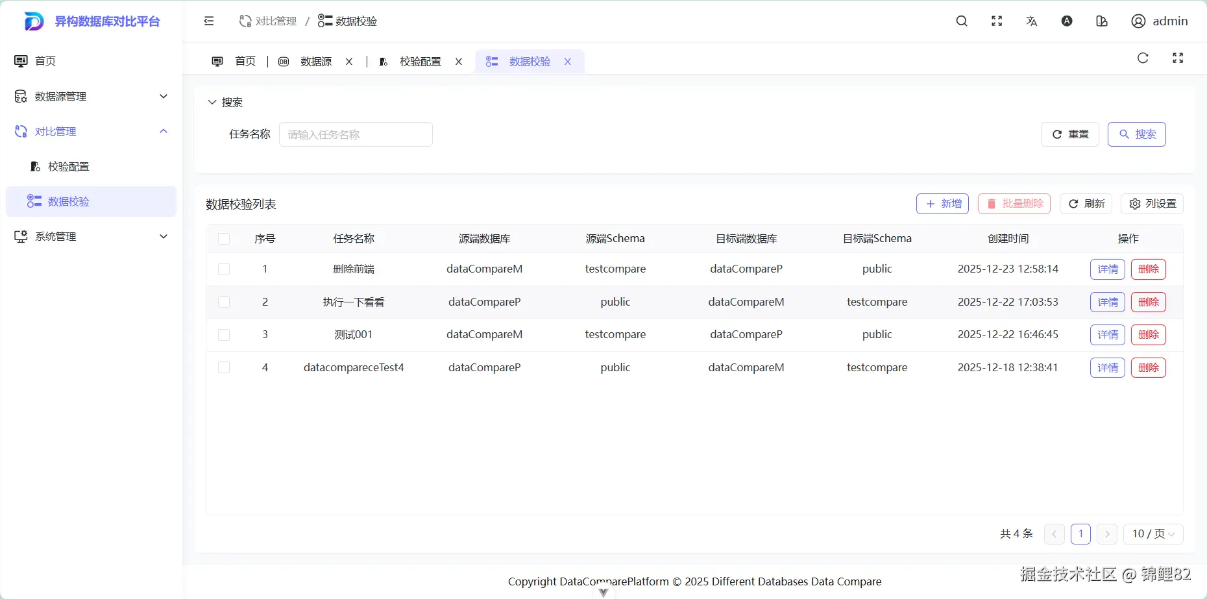Delete the 执行一下看看 task
Image resolution: width=1207 pixels, height=599 pixels.
(x=1149, y=302)
